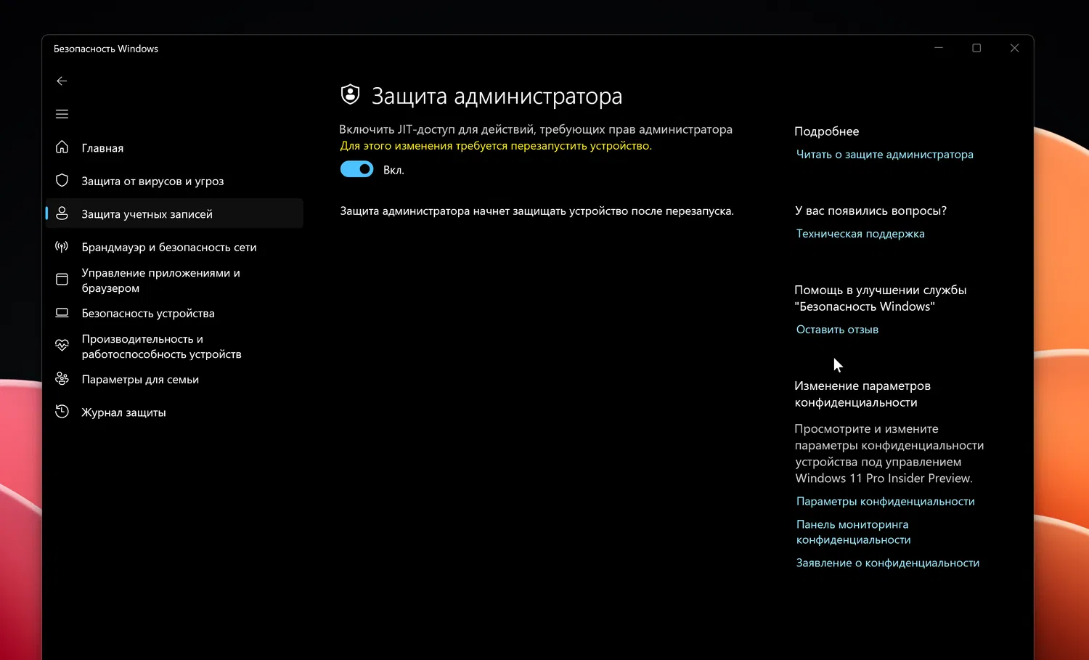Open Управление приложениями и браузером
This screenshot has height=660, width=1089.
click(x=160, y=280)
